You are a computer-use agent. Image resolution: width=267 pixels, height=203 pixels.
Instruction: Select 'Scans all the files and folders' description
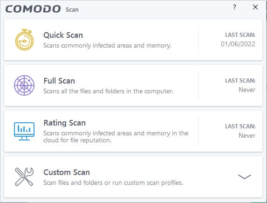pyautogui.click(x=84, y=91)
